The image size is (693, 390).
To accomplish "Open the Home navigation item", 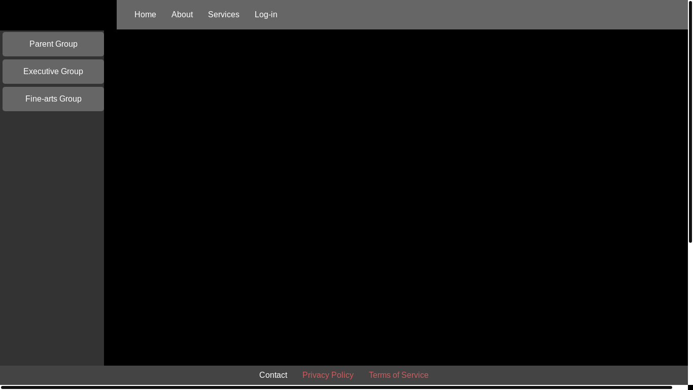I will coord(145,15).
